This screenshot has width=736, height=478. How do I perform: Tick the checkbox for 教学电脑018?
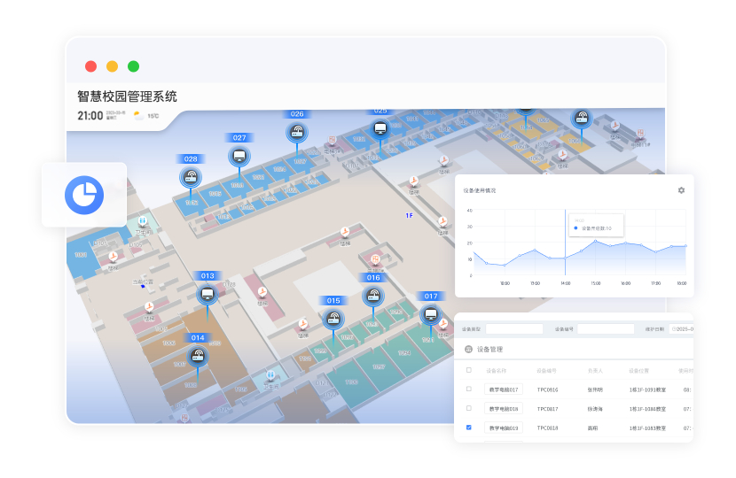(x=468, y=408)
